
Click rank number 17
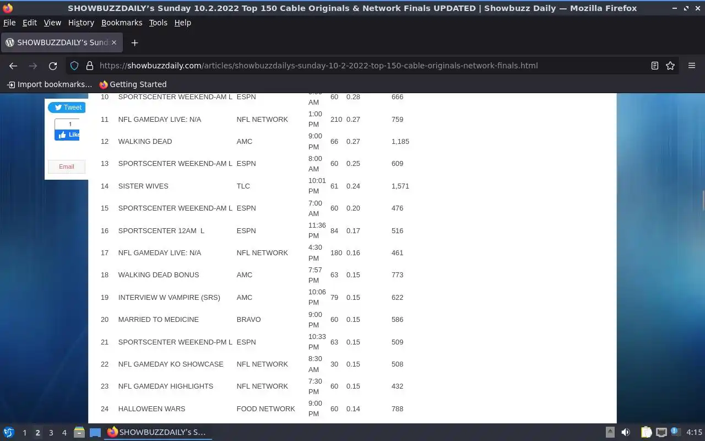105,253
